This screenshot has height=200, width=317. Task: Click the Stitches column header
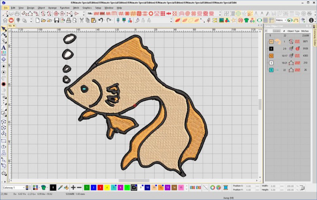click(x=305, y=31)
